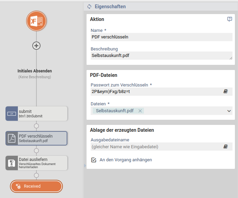
Task: Click the OK button icon on submit node
Action: coord(12,114)
